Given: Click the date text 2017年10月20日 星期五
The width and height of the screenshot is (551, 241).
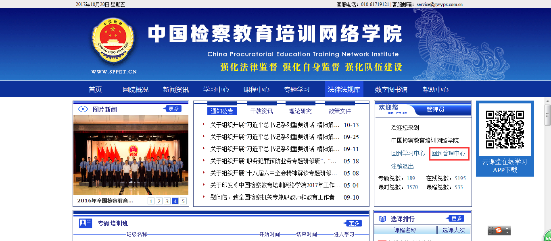Looking at the screenshot, I should pos(100,4).
